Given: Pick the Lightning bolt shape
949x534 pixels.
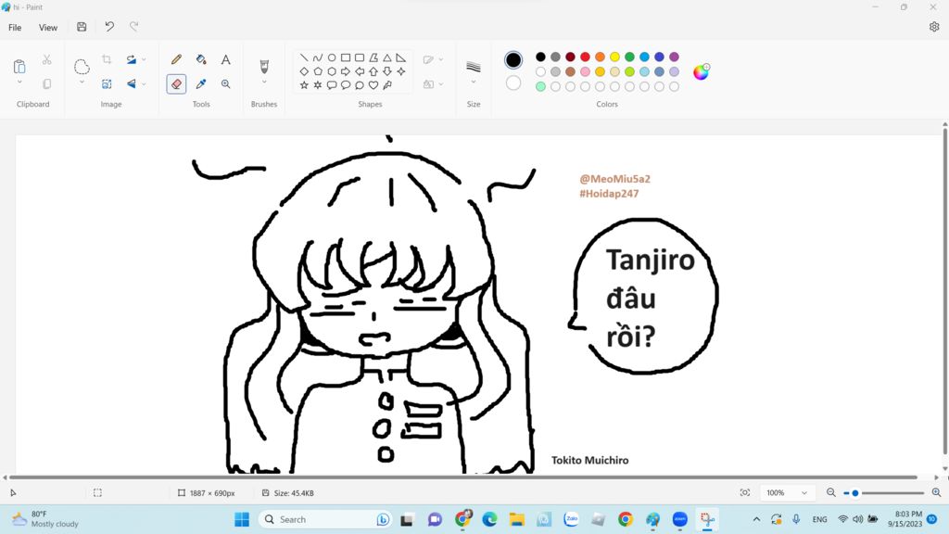Looking at the screenshot, I should click(387, 85).
